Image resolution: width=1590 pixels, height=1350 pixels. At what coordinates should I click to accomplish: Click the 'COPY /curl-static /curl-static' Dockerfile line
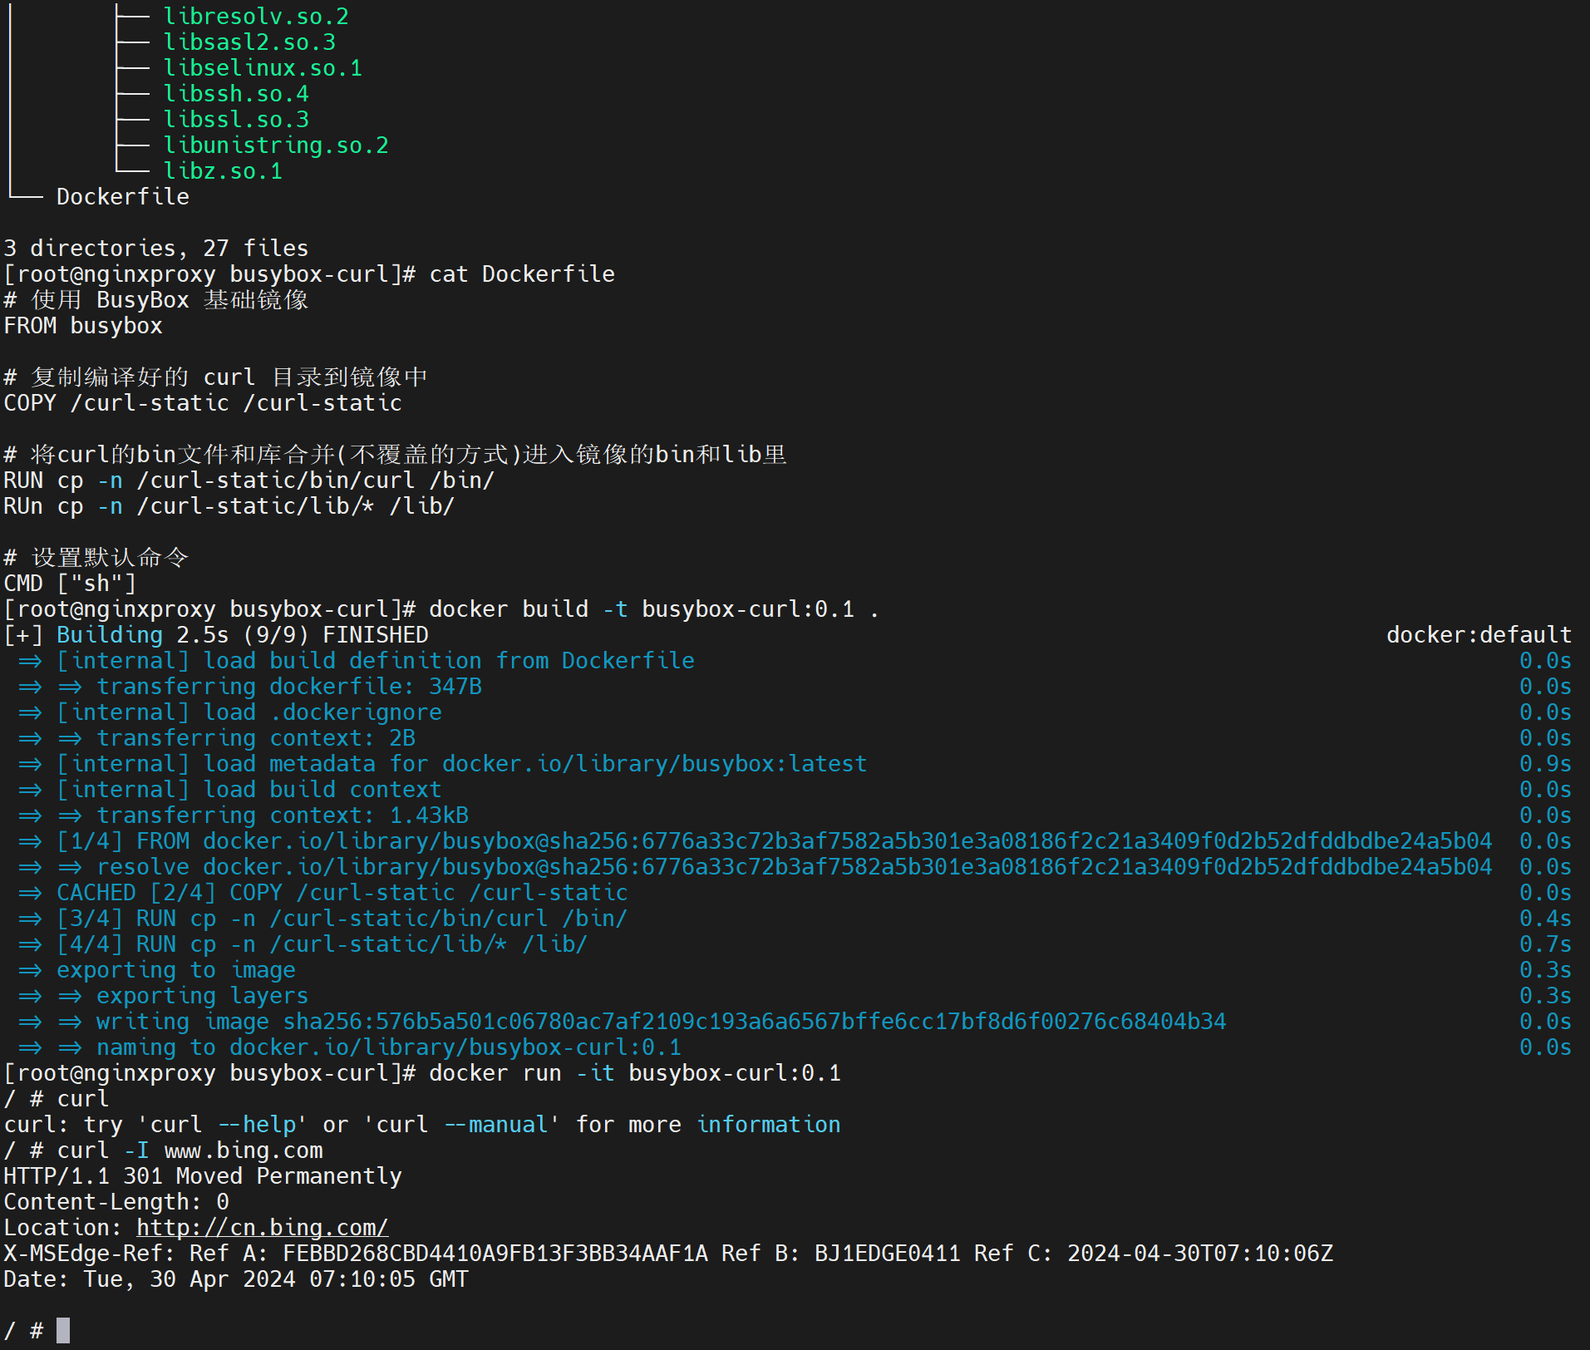[203, 403]
